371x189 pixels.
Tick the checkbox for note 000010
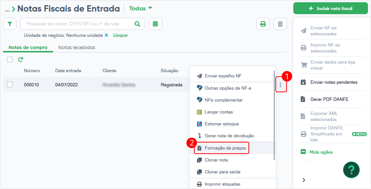[x=10, y=84]
